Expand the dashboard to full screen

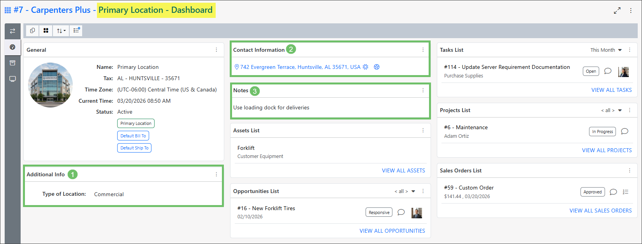617,11
